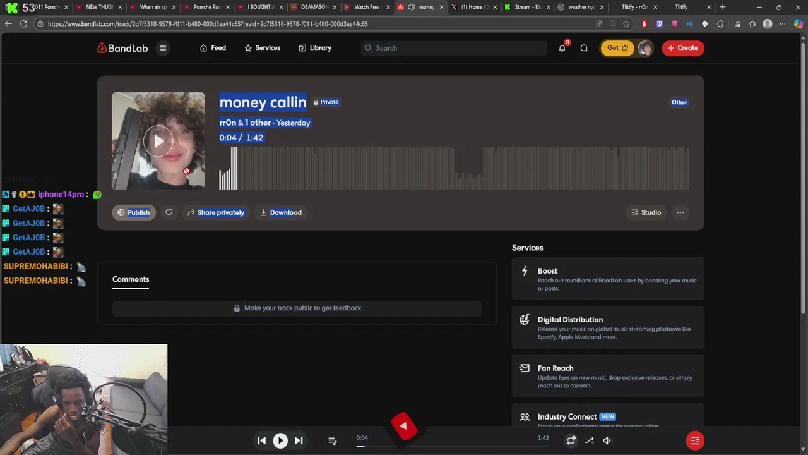Bookmark page with the star icon
Screen dimensions: 808x455
626,23
